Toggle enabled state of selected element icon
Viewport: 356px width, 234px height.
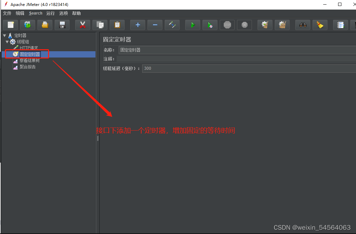pos(172,25)
